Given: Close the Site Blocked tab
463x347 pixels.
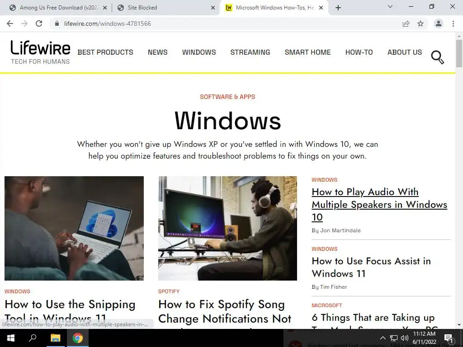Looking at the screenshot, I should (213, 8).
